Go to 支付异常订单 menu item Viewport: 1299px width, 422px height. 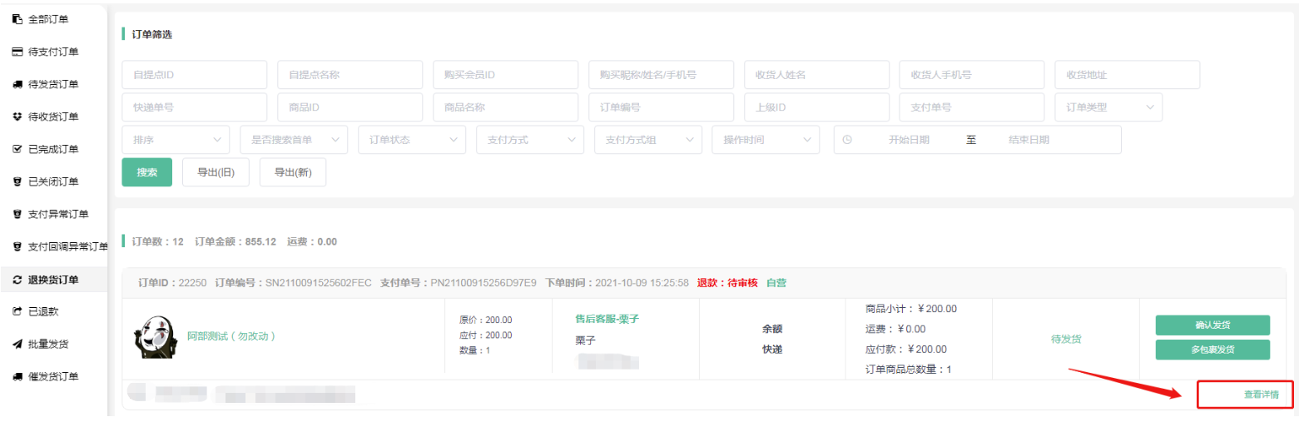[x=58, y=214]
